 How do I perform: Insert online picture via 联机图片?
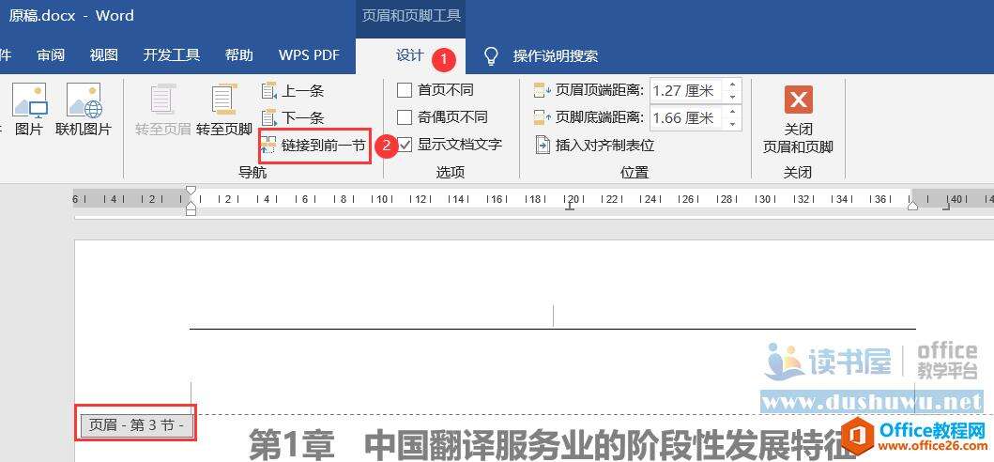coord(84,109)
